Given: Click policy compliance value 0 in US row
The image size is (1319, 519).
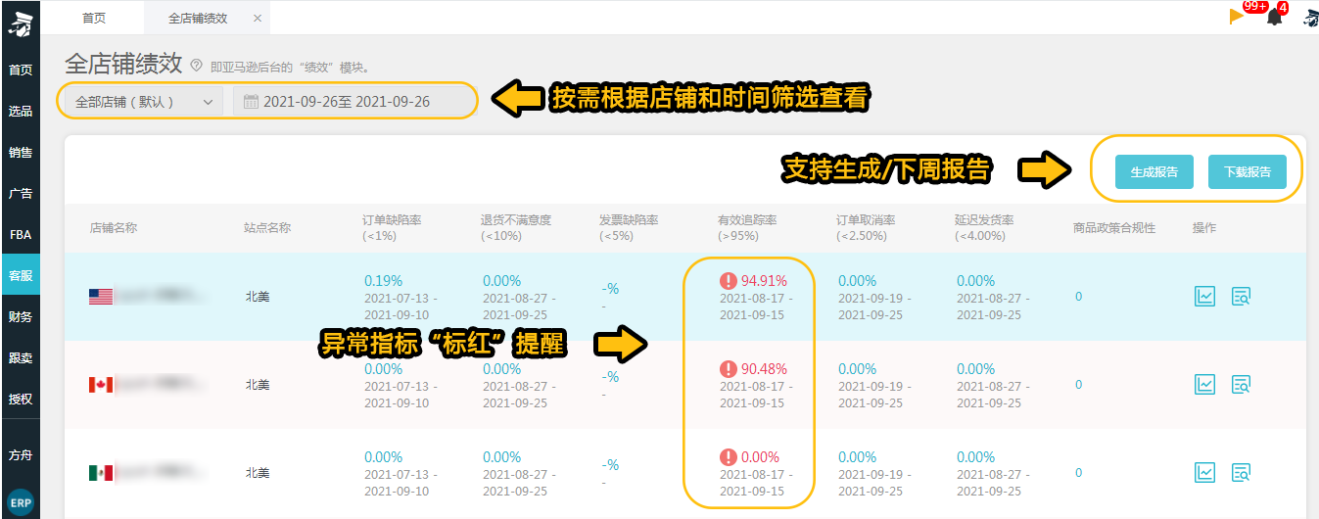Looking at the screenshot, I should click(x=1079, y=296).
